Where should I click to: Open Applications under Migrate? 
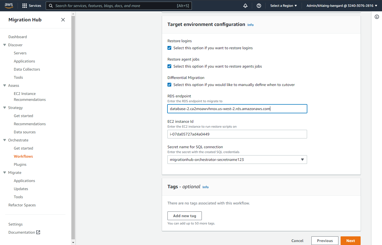[24, 181]
